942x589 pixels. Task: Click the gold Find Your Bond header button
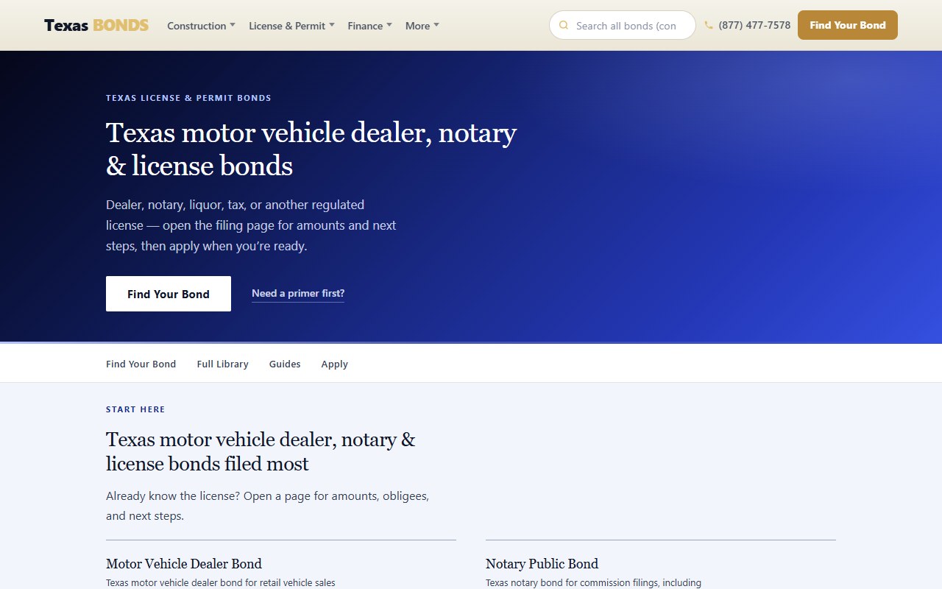(x=848, y=25)
